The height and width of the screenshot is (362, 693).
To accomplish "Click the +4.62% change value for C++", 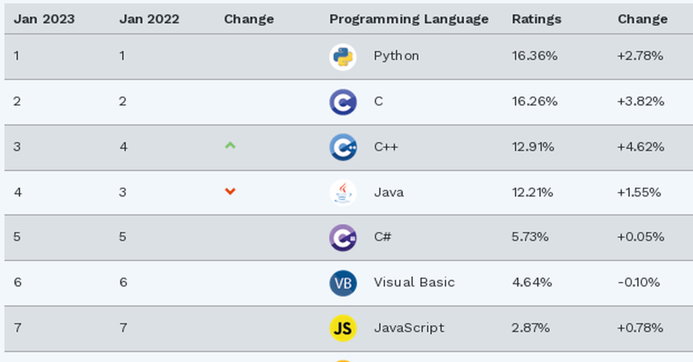I will pos(640,147).
